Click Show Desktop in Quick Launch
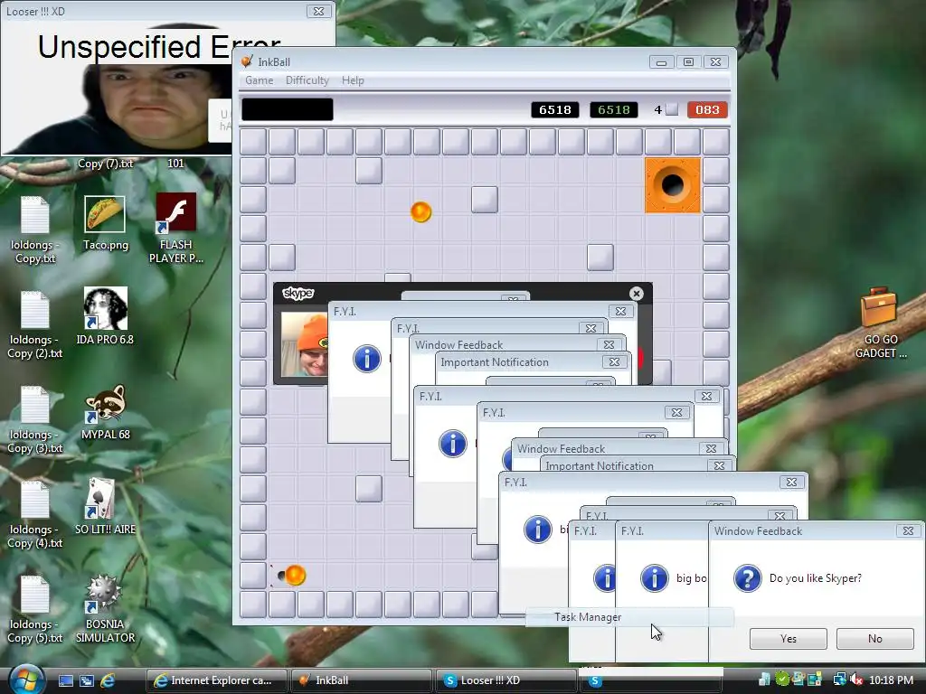Screen dimensions: 926x694 [x=65, y=680]
